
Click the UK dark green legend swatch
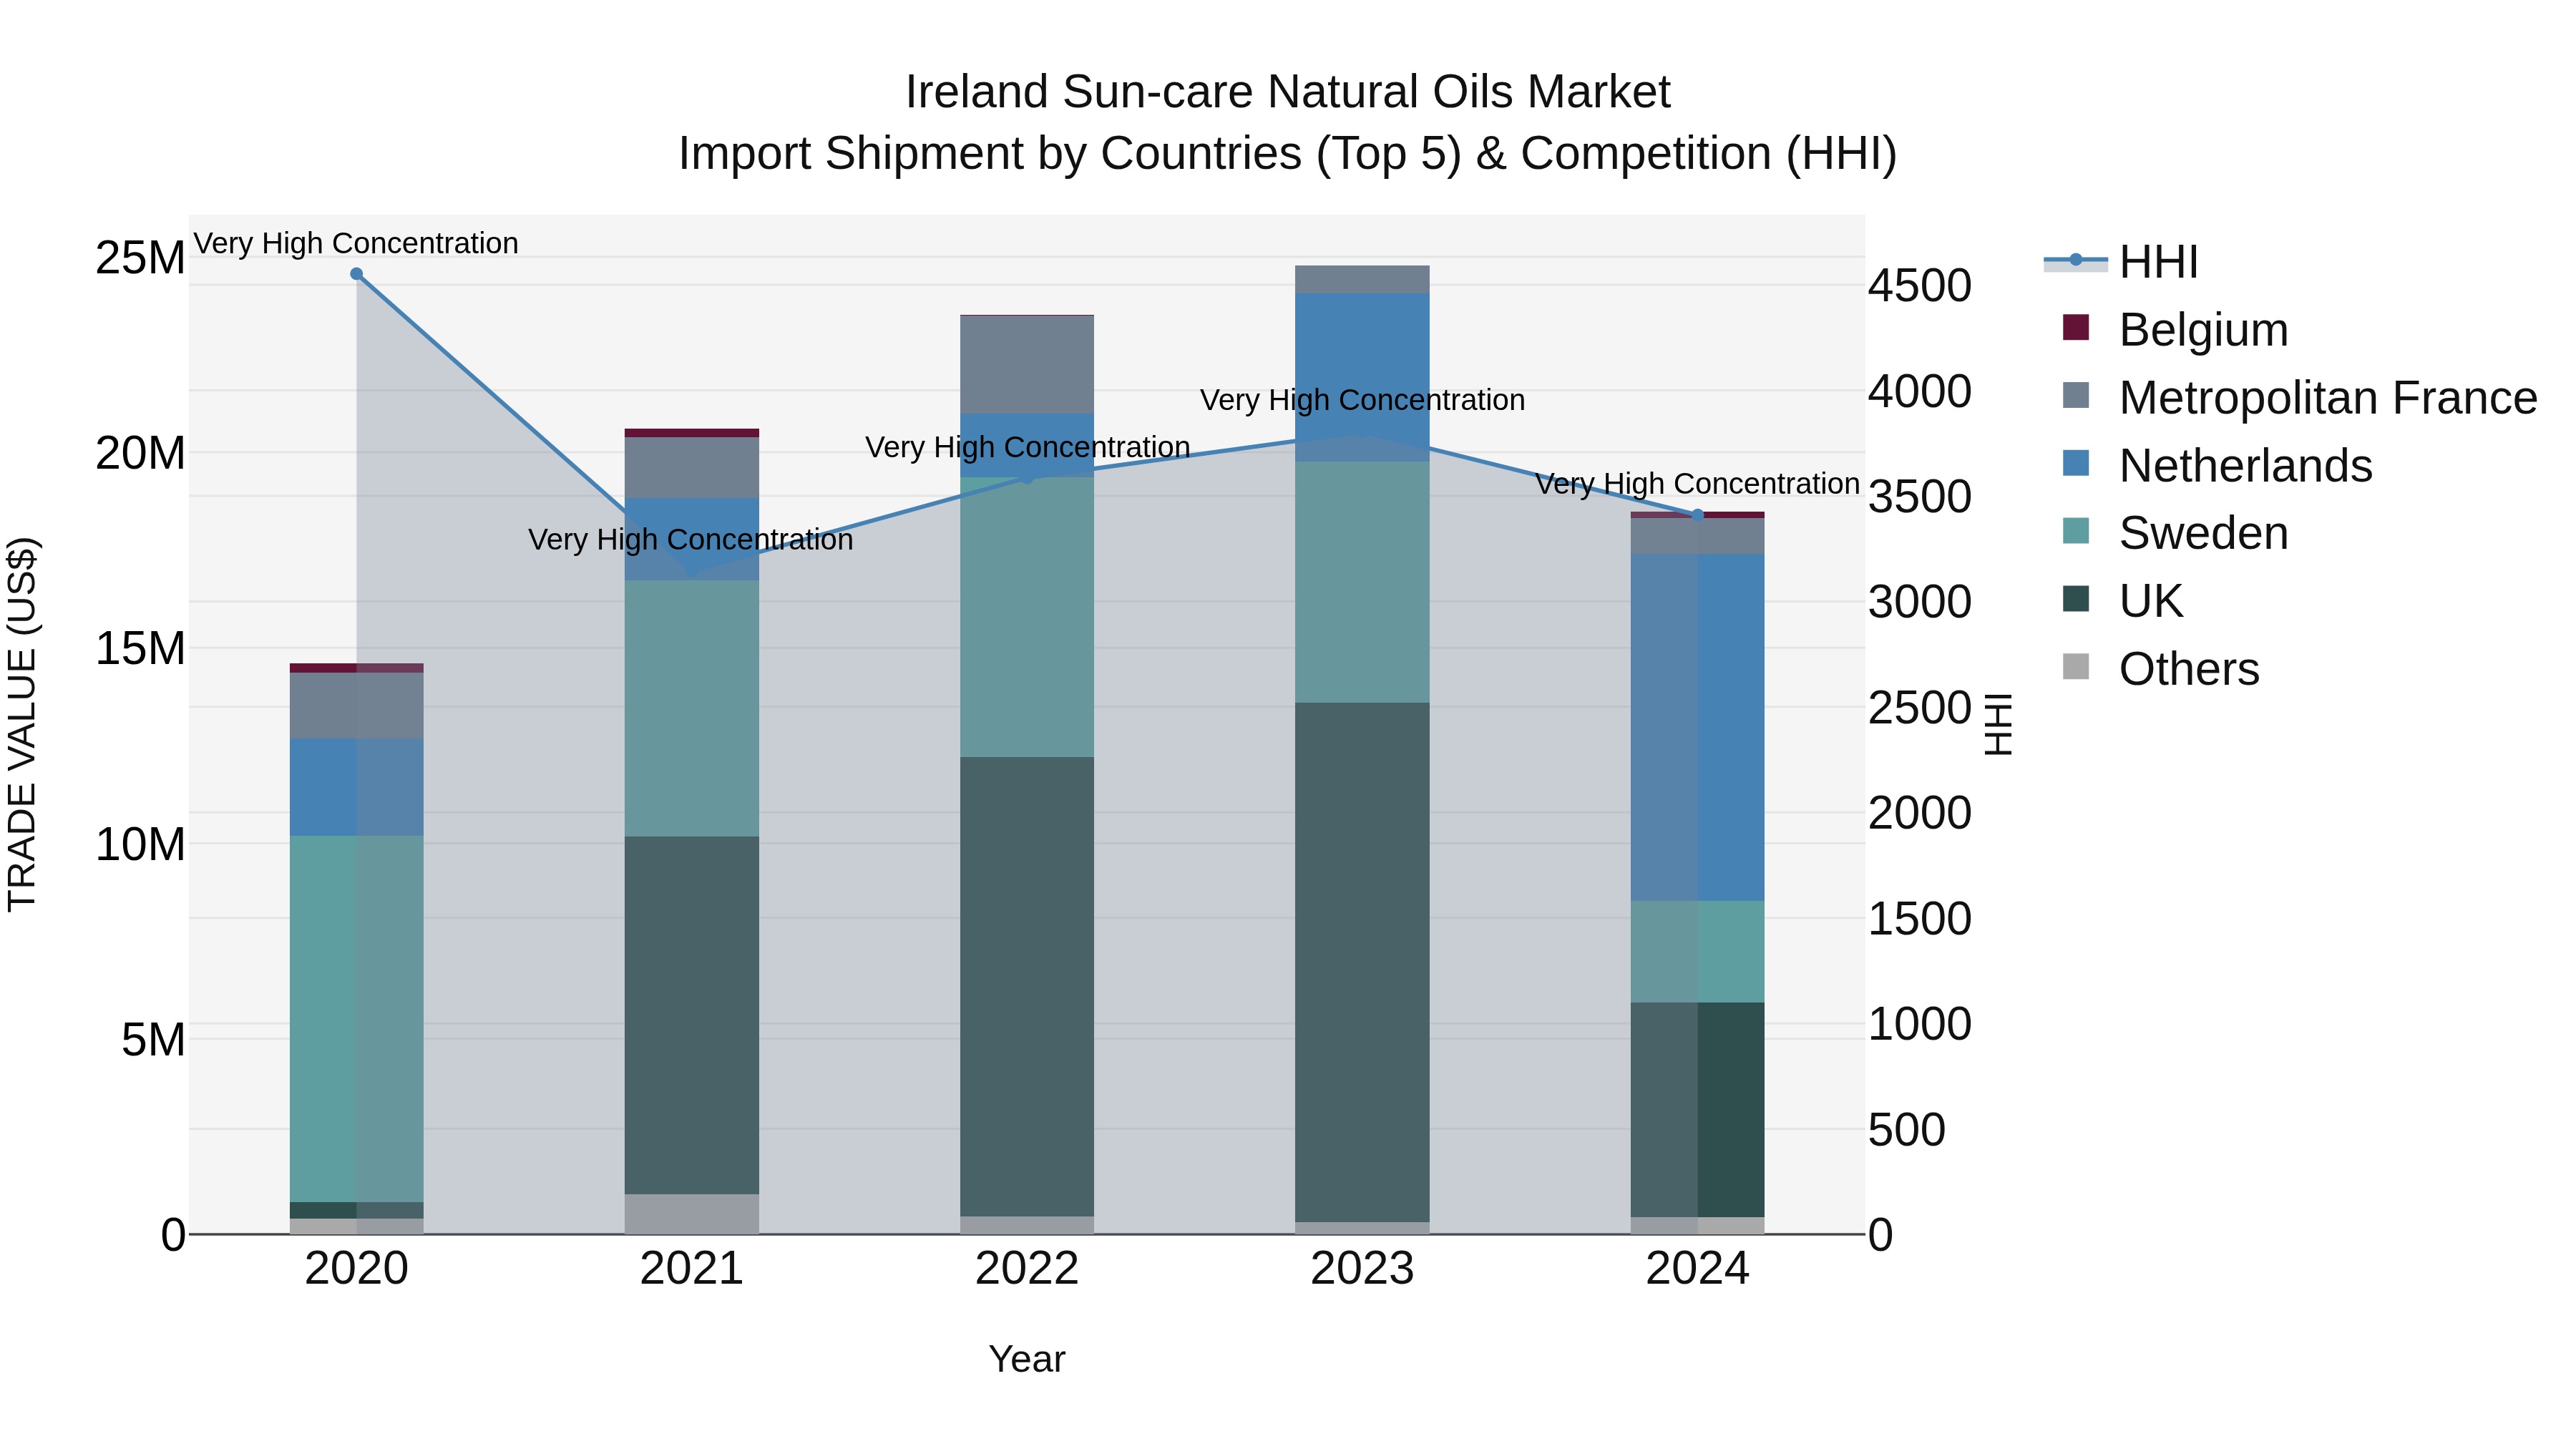tap(2076, 599)
